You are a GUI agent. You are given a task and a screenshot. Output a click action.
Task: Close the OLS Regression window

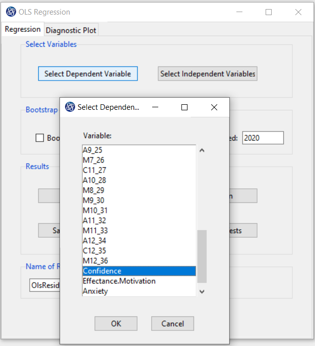tap(298, 12)
